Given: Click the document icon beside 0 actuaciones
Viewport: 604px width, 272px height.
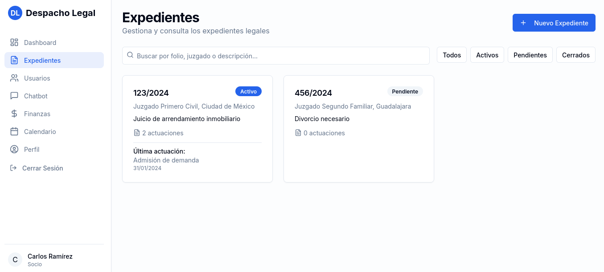Looking at the screenshot, I should click(298, 133).
